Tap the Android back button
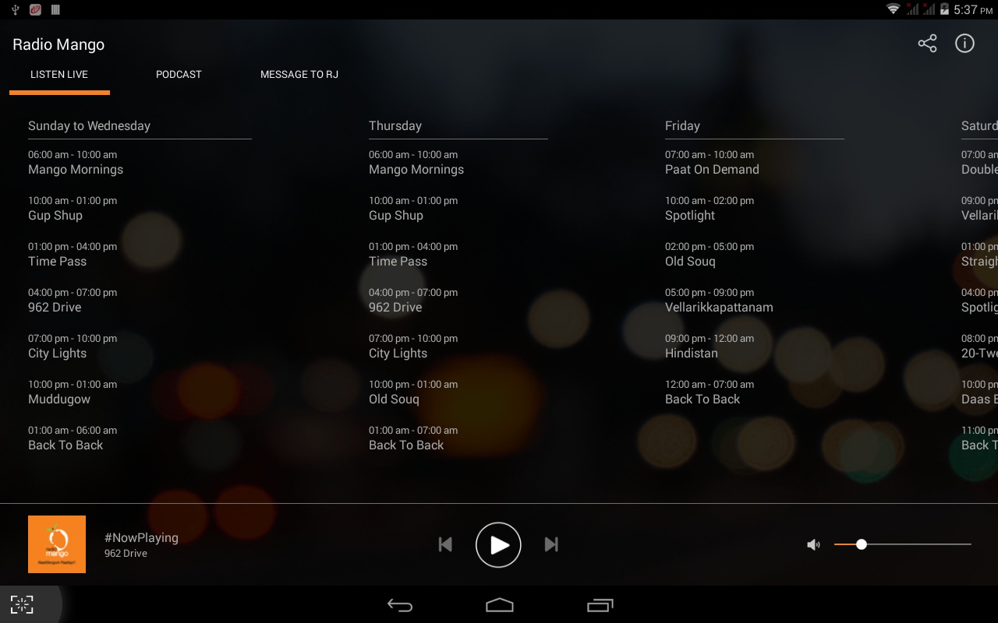Screen dimensions: 998x623 [400, 605]
